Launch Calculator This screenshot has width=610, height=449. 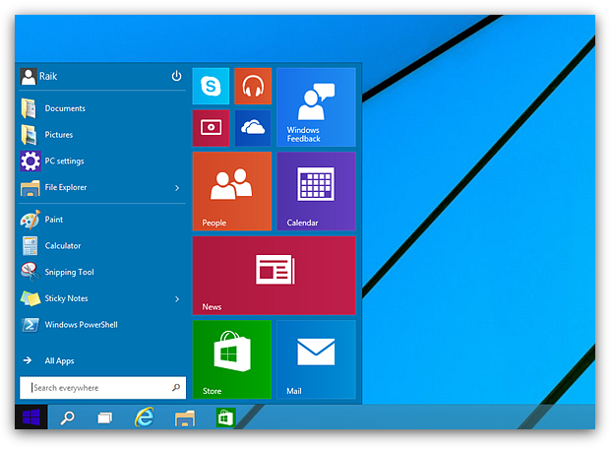(102, 246)
